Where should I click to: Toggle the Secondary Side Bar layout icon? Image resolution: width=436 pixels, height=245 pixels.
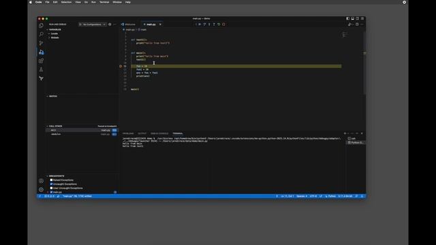coord(357,18)
